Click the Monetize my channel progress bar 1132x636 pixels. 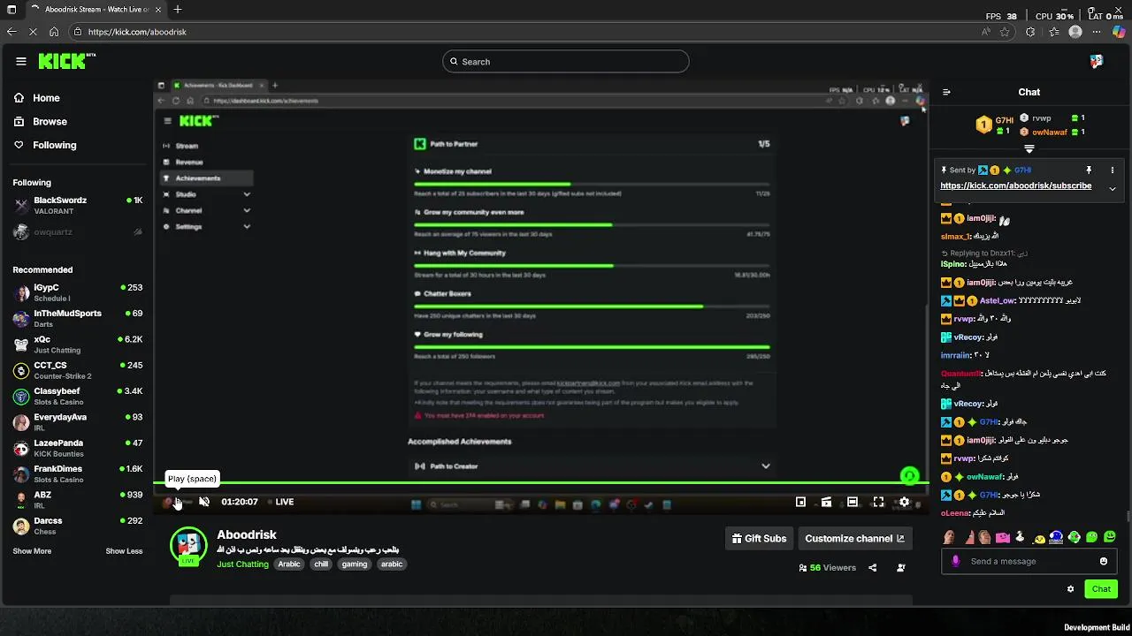(x=592, y=185)
